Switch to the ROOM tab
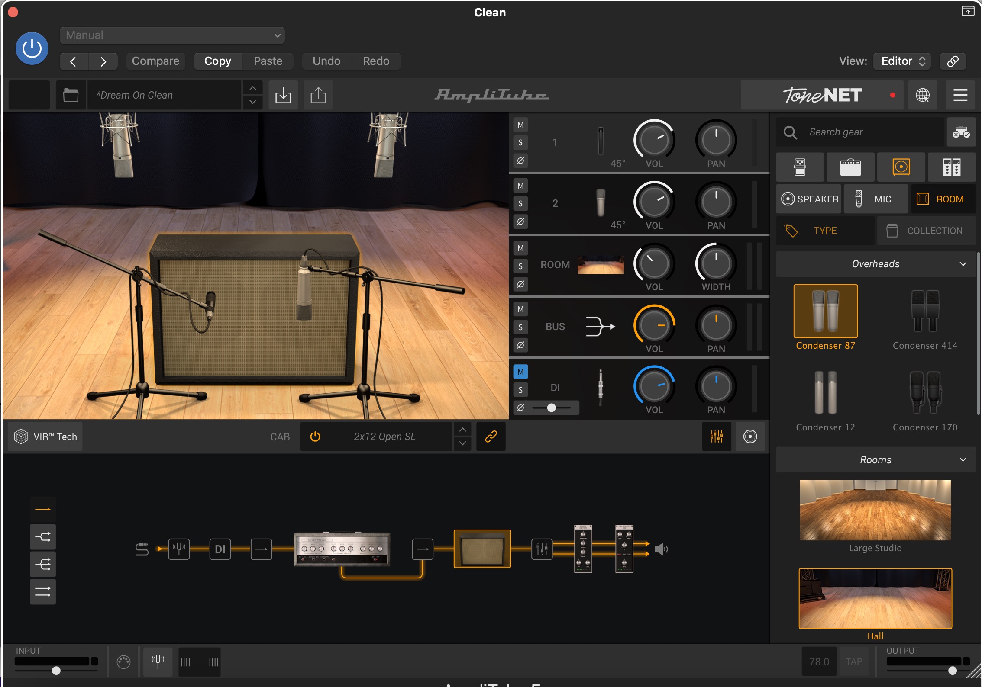The image size is (982, 687). point(943,199)
